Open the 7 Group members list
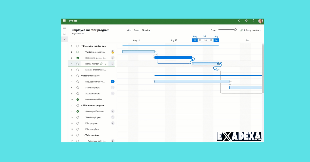Screen dimensions: 310x162 coord(250,30)
